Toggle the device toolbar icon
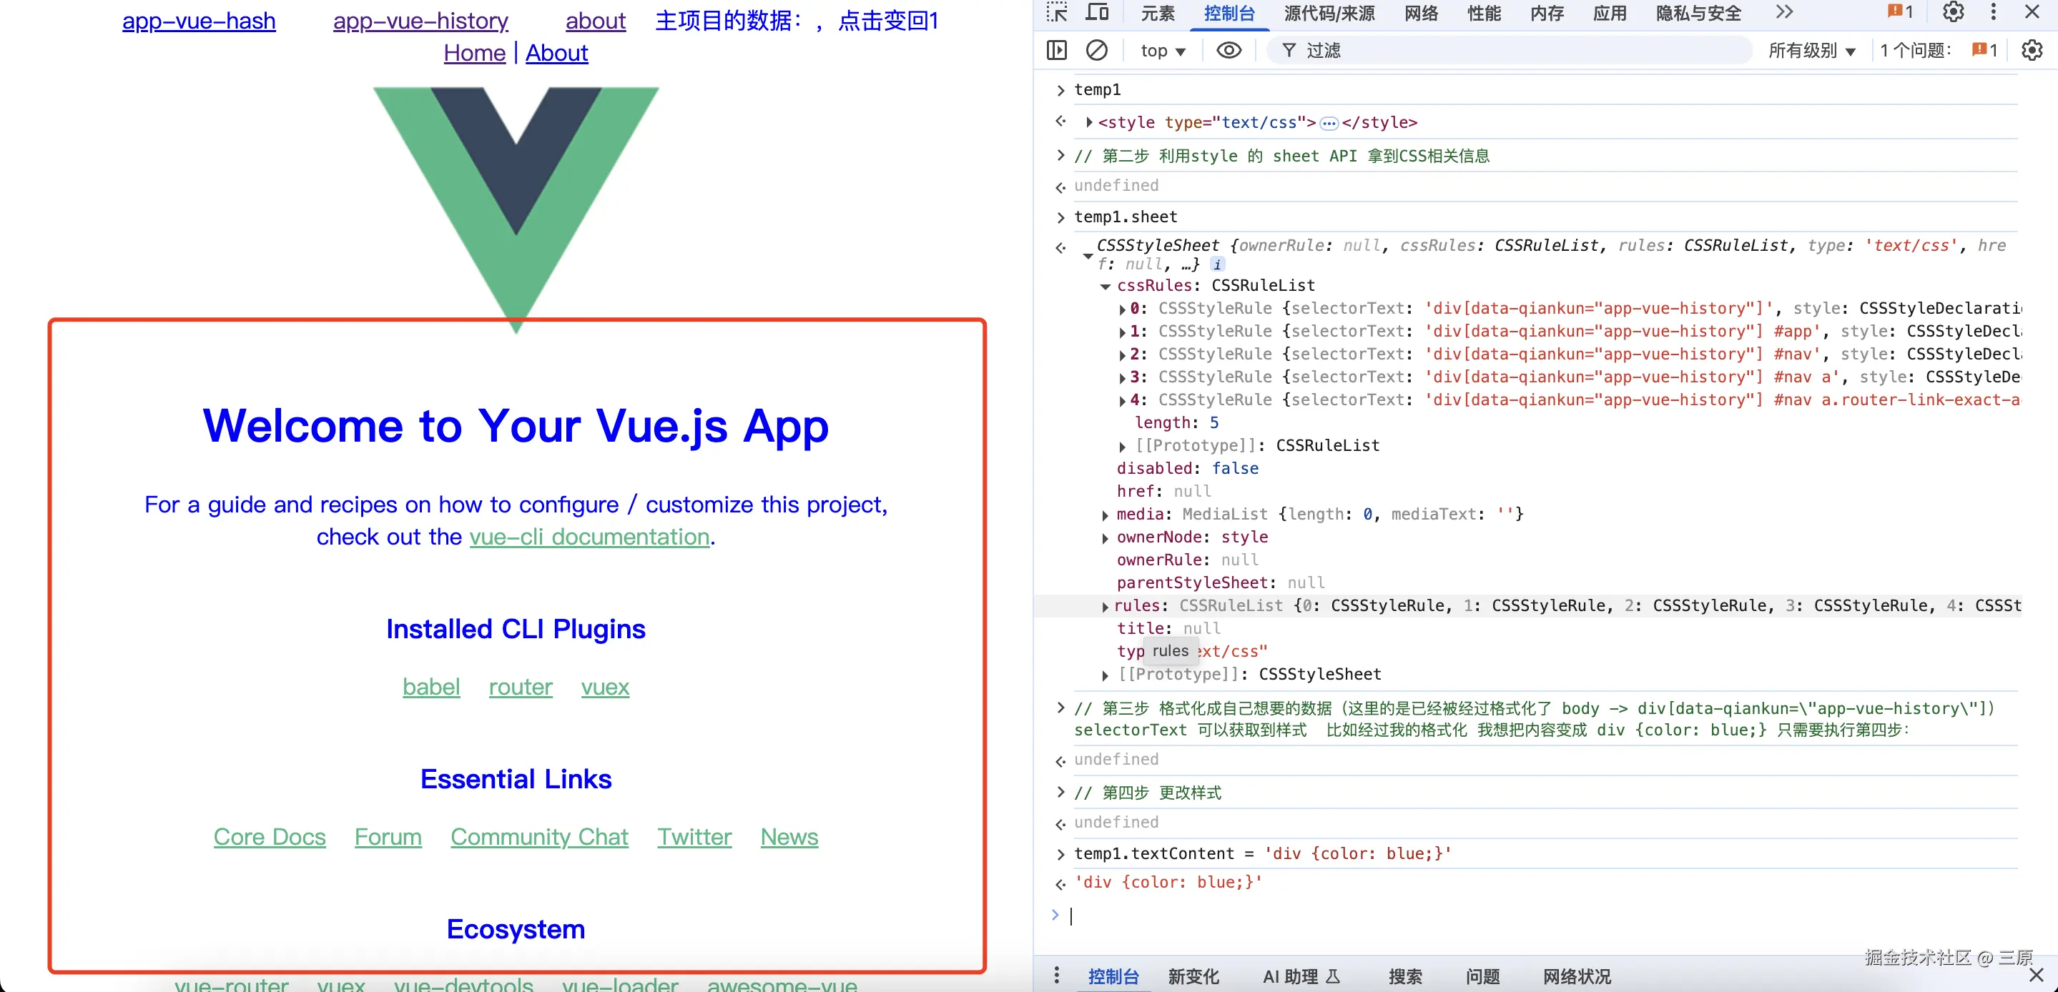This screenshot has height=992, width=2058. coord(1097,12)
